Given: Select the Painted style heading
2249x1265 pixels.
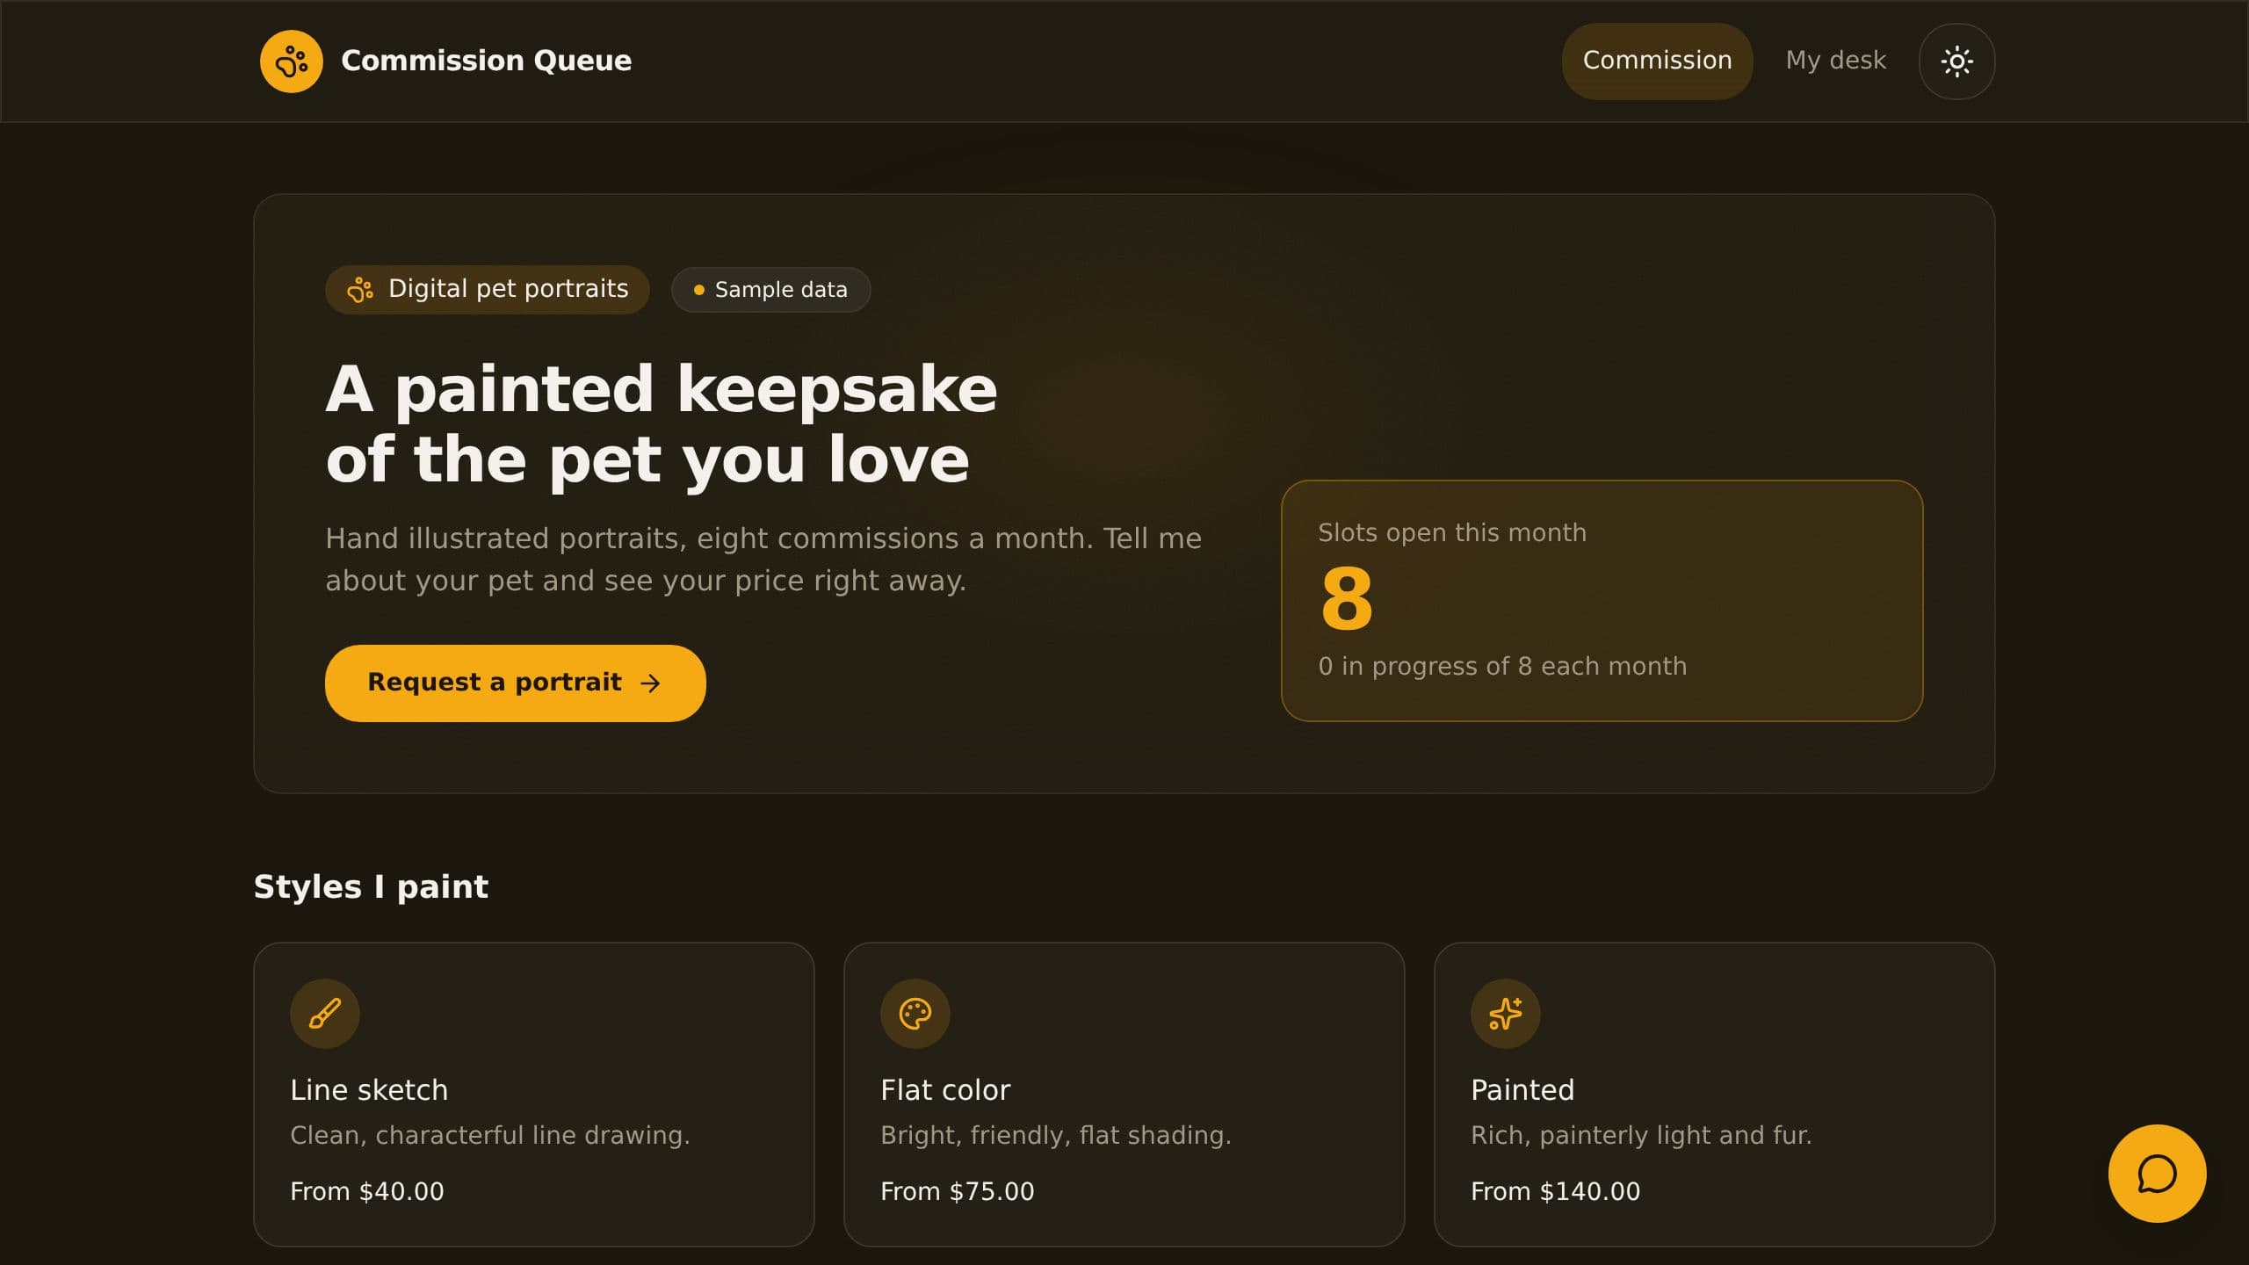Looking at the screenshot, I should 1522,1090.
